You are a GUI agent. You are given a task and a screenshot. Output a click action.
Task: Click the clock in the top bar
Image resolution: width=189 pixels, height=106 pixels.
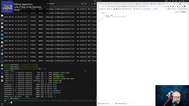(97, 1)
